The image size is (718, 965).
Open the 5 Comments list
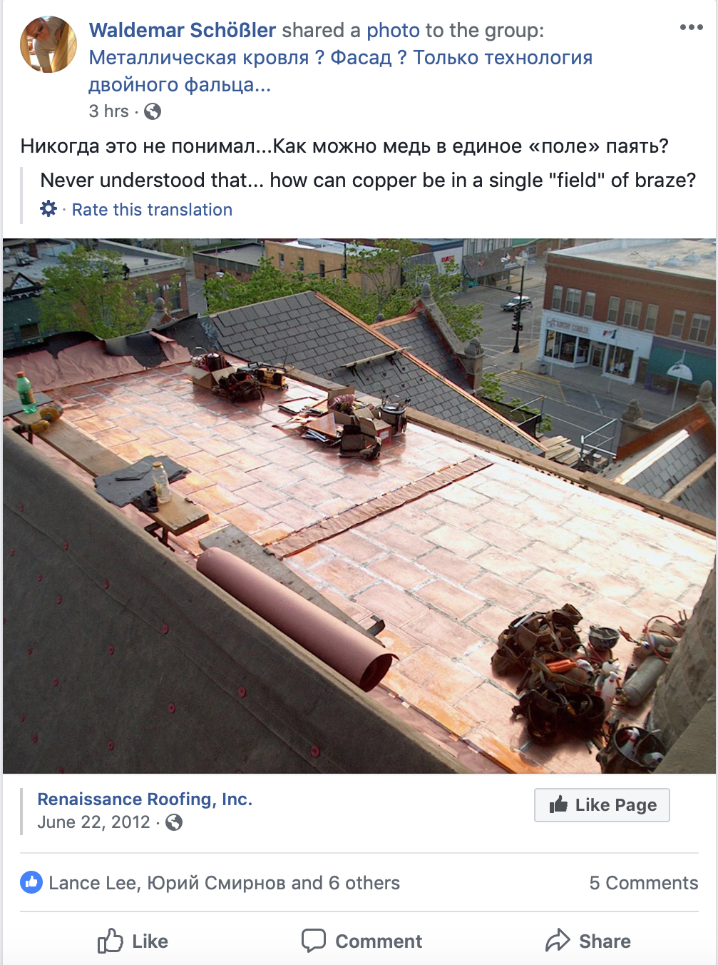644,883
